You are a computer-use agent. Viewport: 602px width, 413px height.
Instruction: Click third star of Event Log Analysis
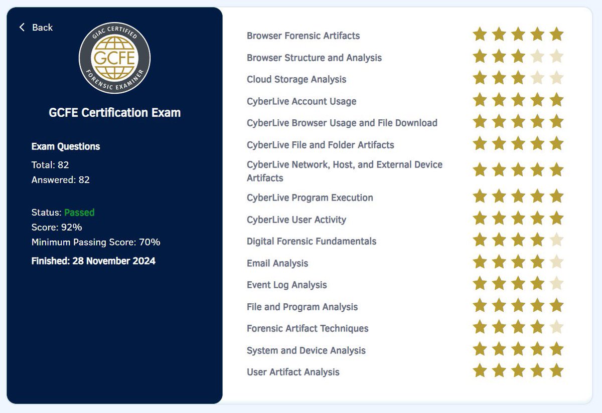(518, 283)
